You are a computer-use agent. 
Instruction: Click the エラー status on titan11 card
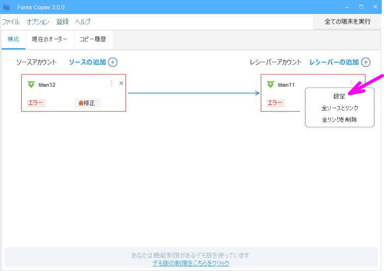pos(275,103)
